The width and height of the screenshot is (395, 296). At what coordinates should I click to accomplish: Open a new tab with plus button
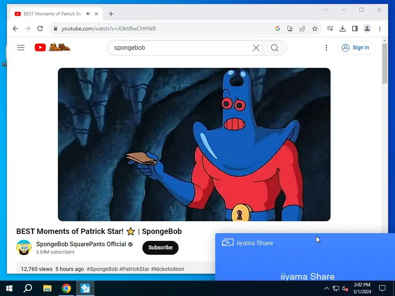pyautogui.click(x=111, y=14)
